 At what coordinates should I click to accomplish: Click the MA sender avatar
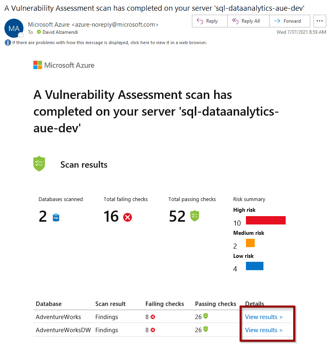click(x=14, y=28)
